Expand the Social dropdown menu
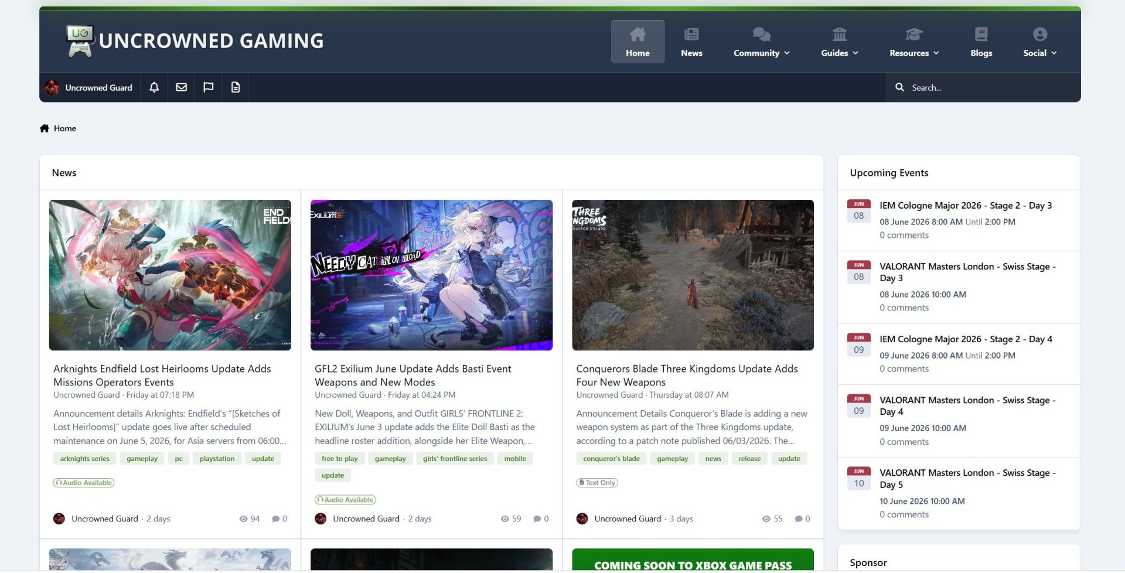Viewport: 1125px width, 573px height. tap(1040, 42)
